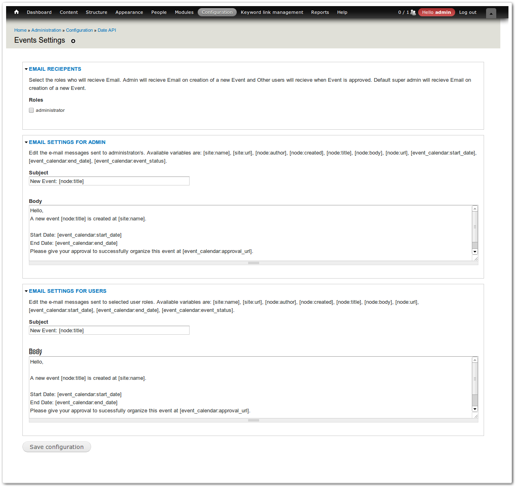Image resolution: width=517 pixels, height=488 pixels.
Task: Grab the users Body textarea resize grippie
Action: 253,420
